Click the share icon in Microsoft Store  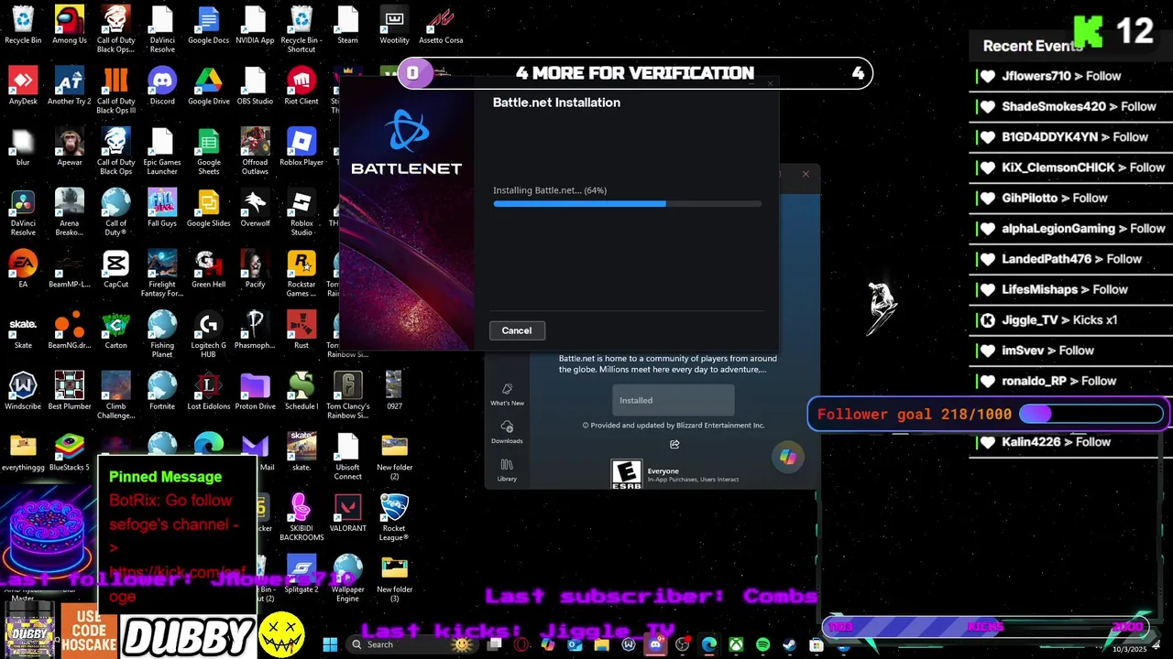674,444
